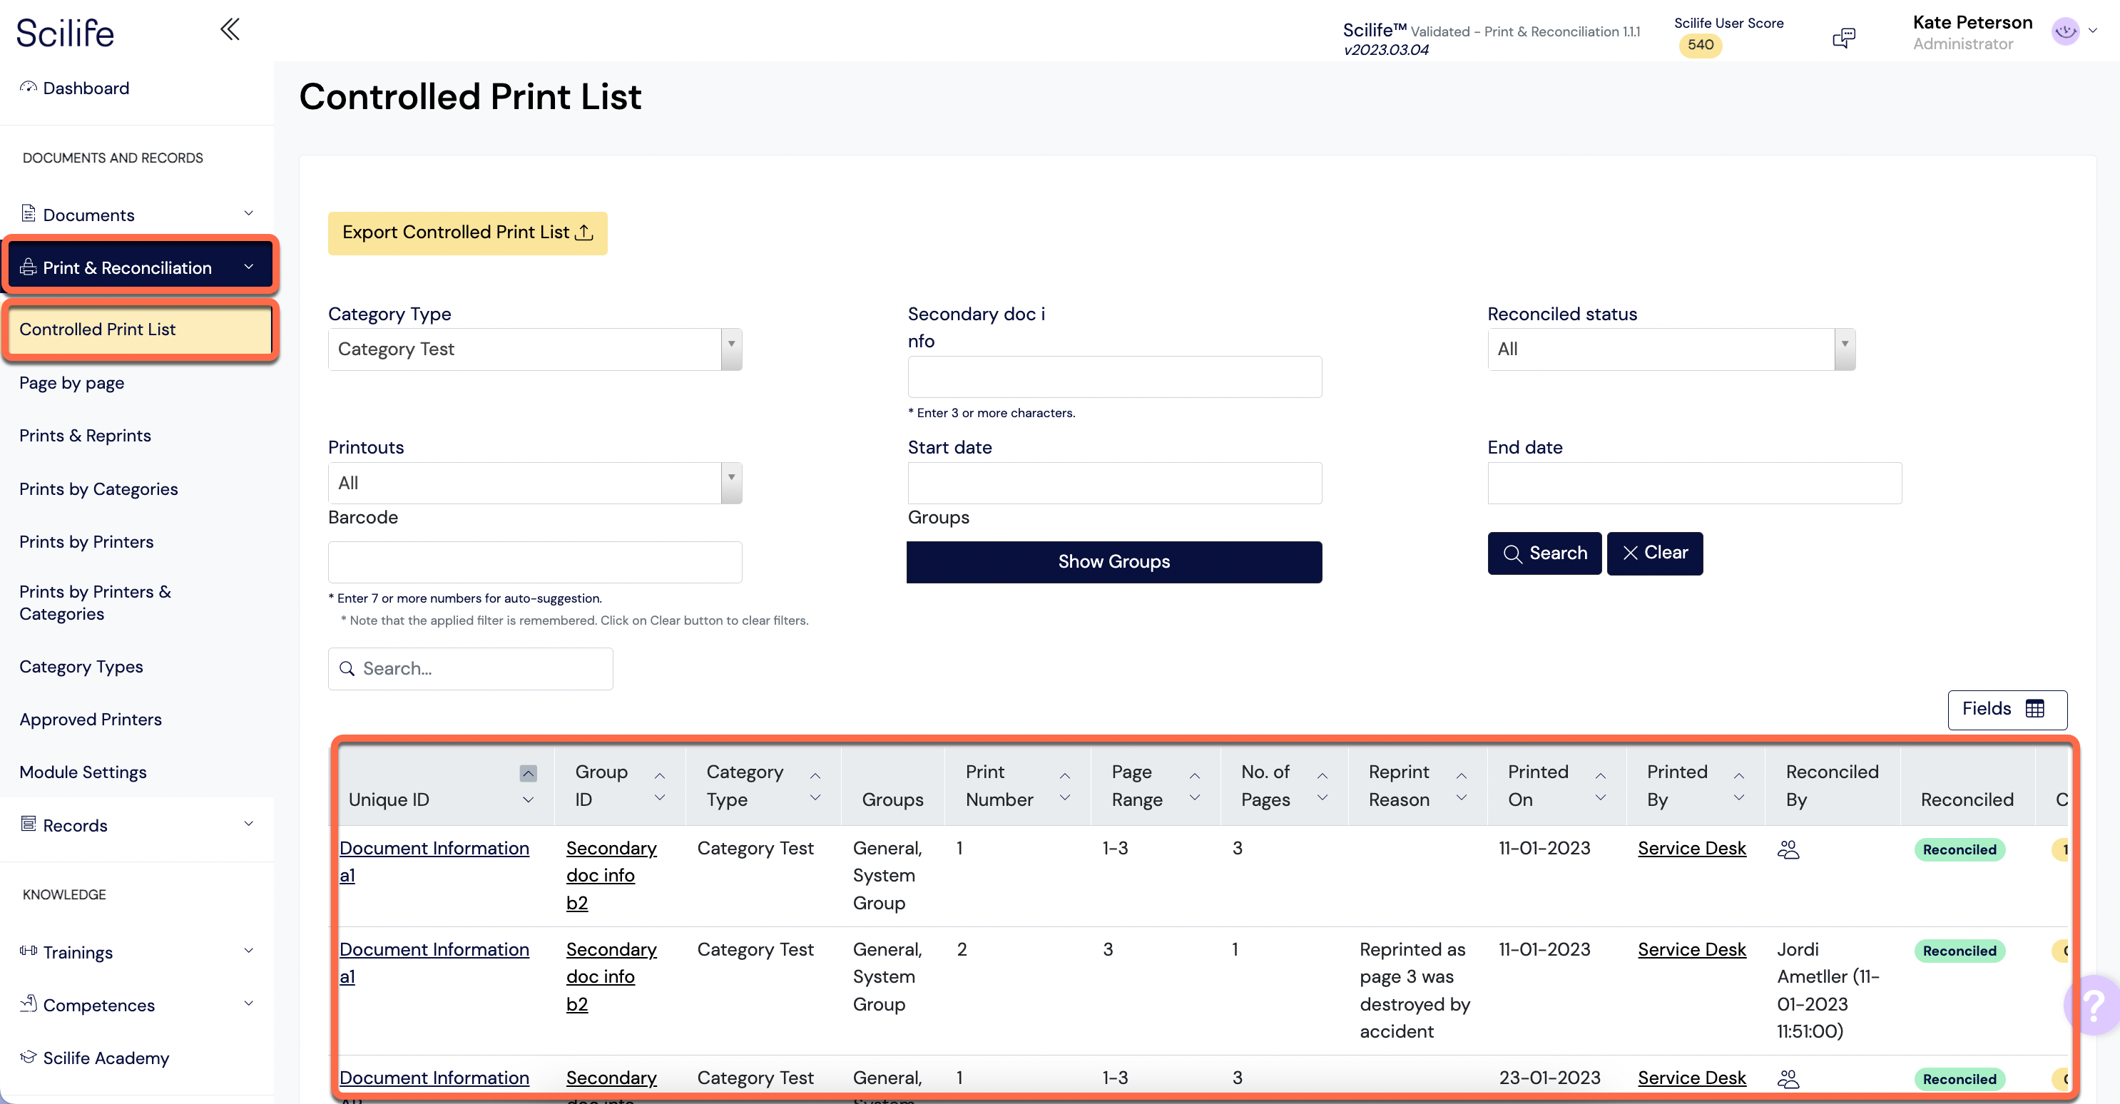This screenshot has height=1104, width=2120.
Task: Click the Document Information a1 link
Action: [432, 860]
